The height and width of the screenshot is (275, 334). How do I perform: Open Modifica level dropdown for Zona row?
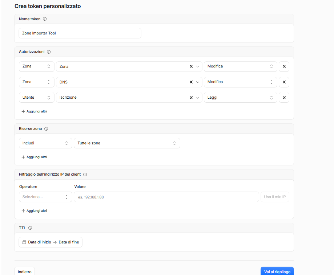click(241, 66)
